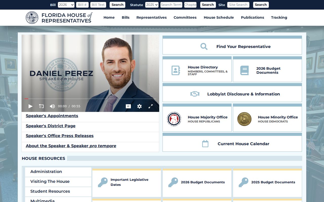The width and height of the screenshot is (324, 202).
Task: Click the Florida House of Representatives title
Action: 67,18
